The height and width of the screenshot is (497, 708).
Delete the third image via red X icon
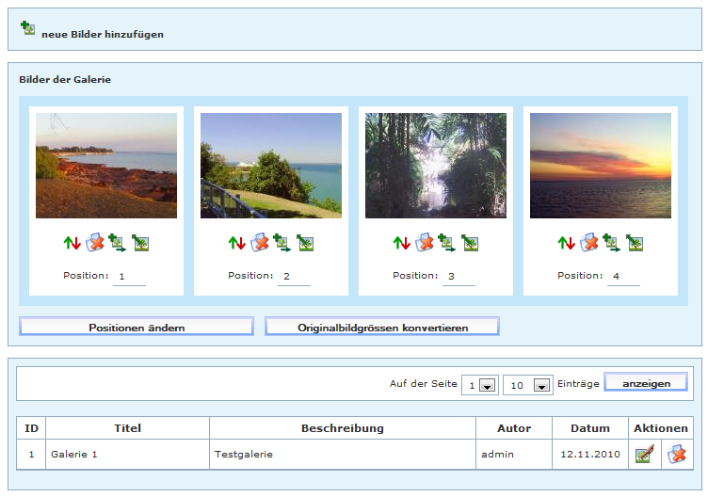point(425,243)
